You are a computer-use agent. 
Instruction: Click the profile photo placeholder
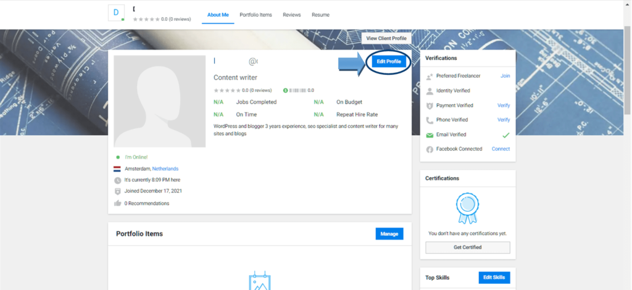tap(160, 101)
